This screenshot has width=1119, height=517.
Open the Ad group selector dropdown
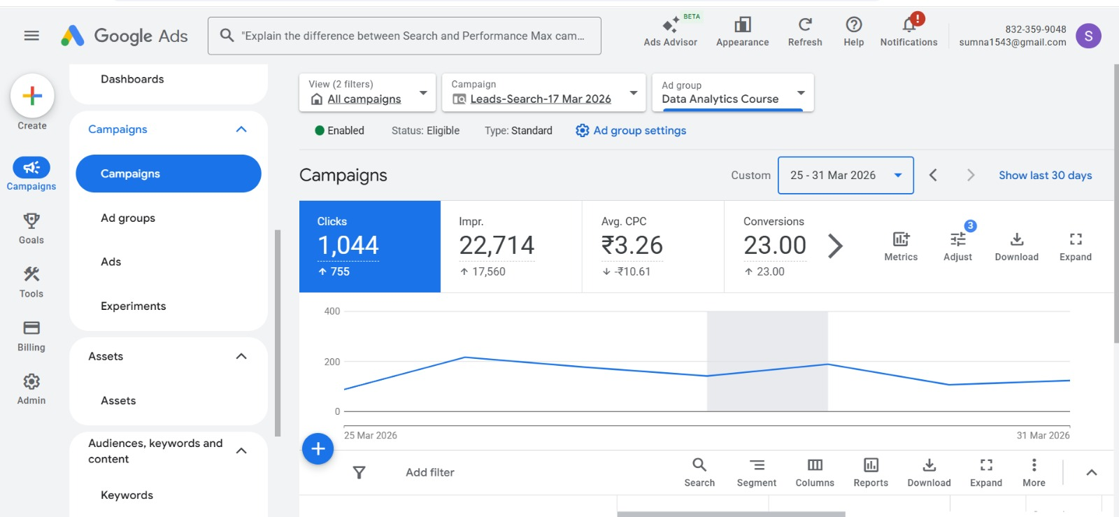pyautogui.click(x=733, y=92)
